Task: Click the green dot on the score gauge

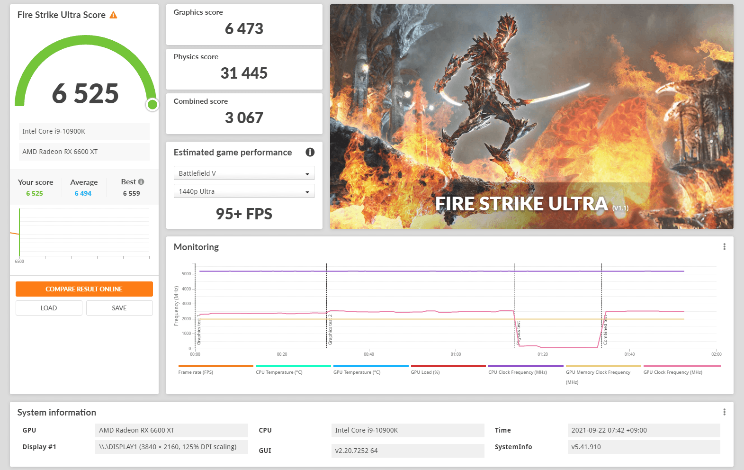Action: [x=152, y=104]
